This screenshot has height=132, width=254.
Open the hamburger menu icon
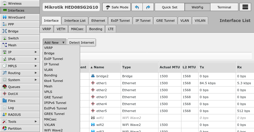pos(245,7)
